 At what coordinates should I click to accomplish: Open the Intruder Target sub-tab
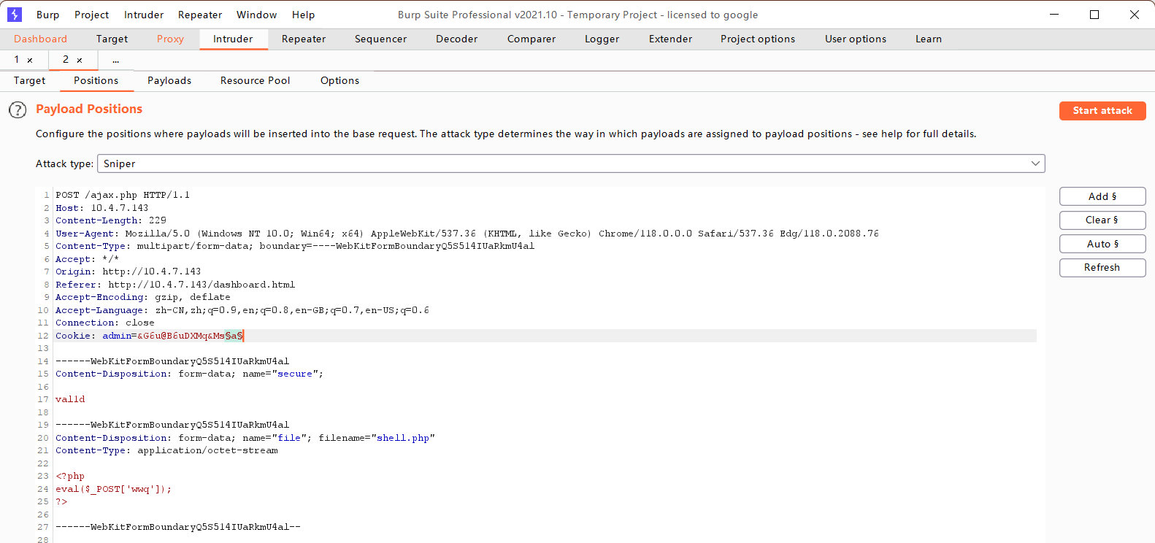(29, 80)
